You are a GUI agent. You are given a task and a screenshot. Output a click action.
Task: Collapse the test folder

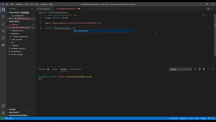[12, 43]
